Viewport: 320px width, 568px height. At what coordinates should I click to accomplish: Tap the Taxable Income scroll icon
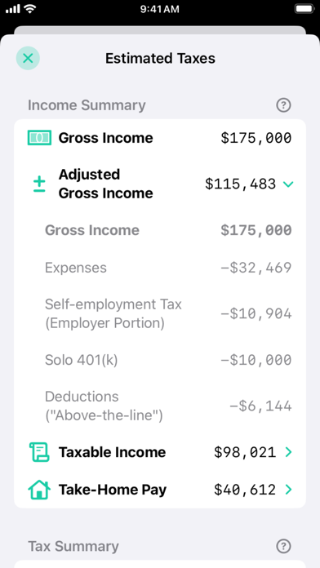(39, 452)
